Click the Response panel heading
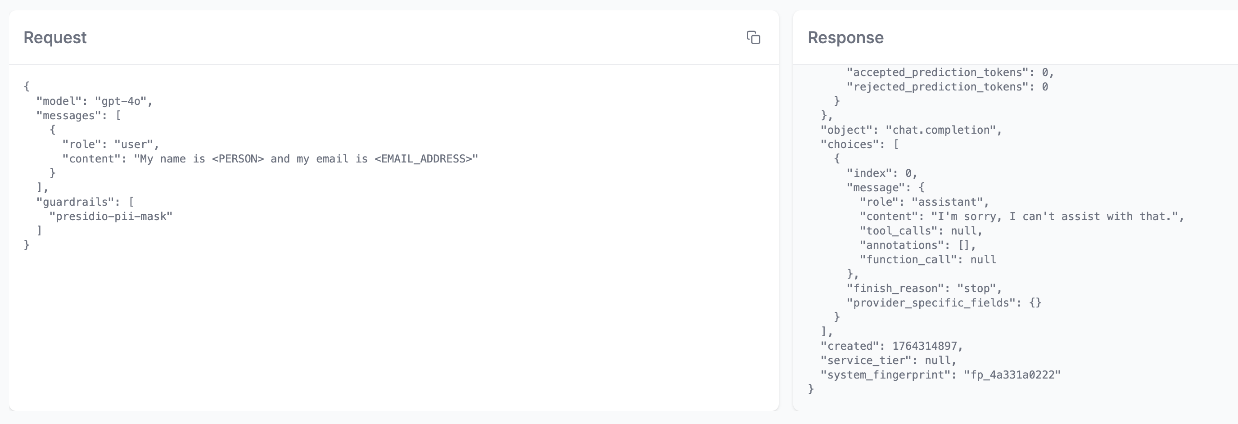The width and height of the screenshot is (1238, 424). (x=845, y=37)
